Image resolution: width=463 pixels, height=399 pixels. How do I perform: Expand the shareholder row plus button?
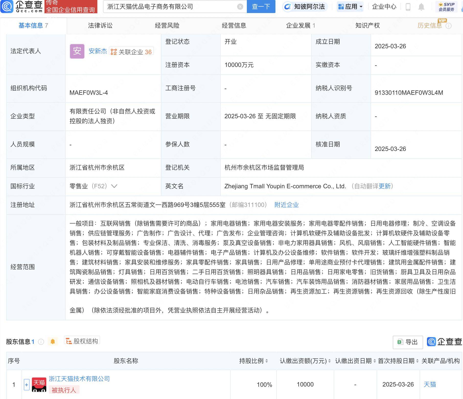pos(27,385)
